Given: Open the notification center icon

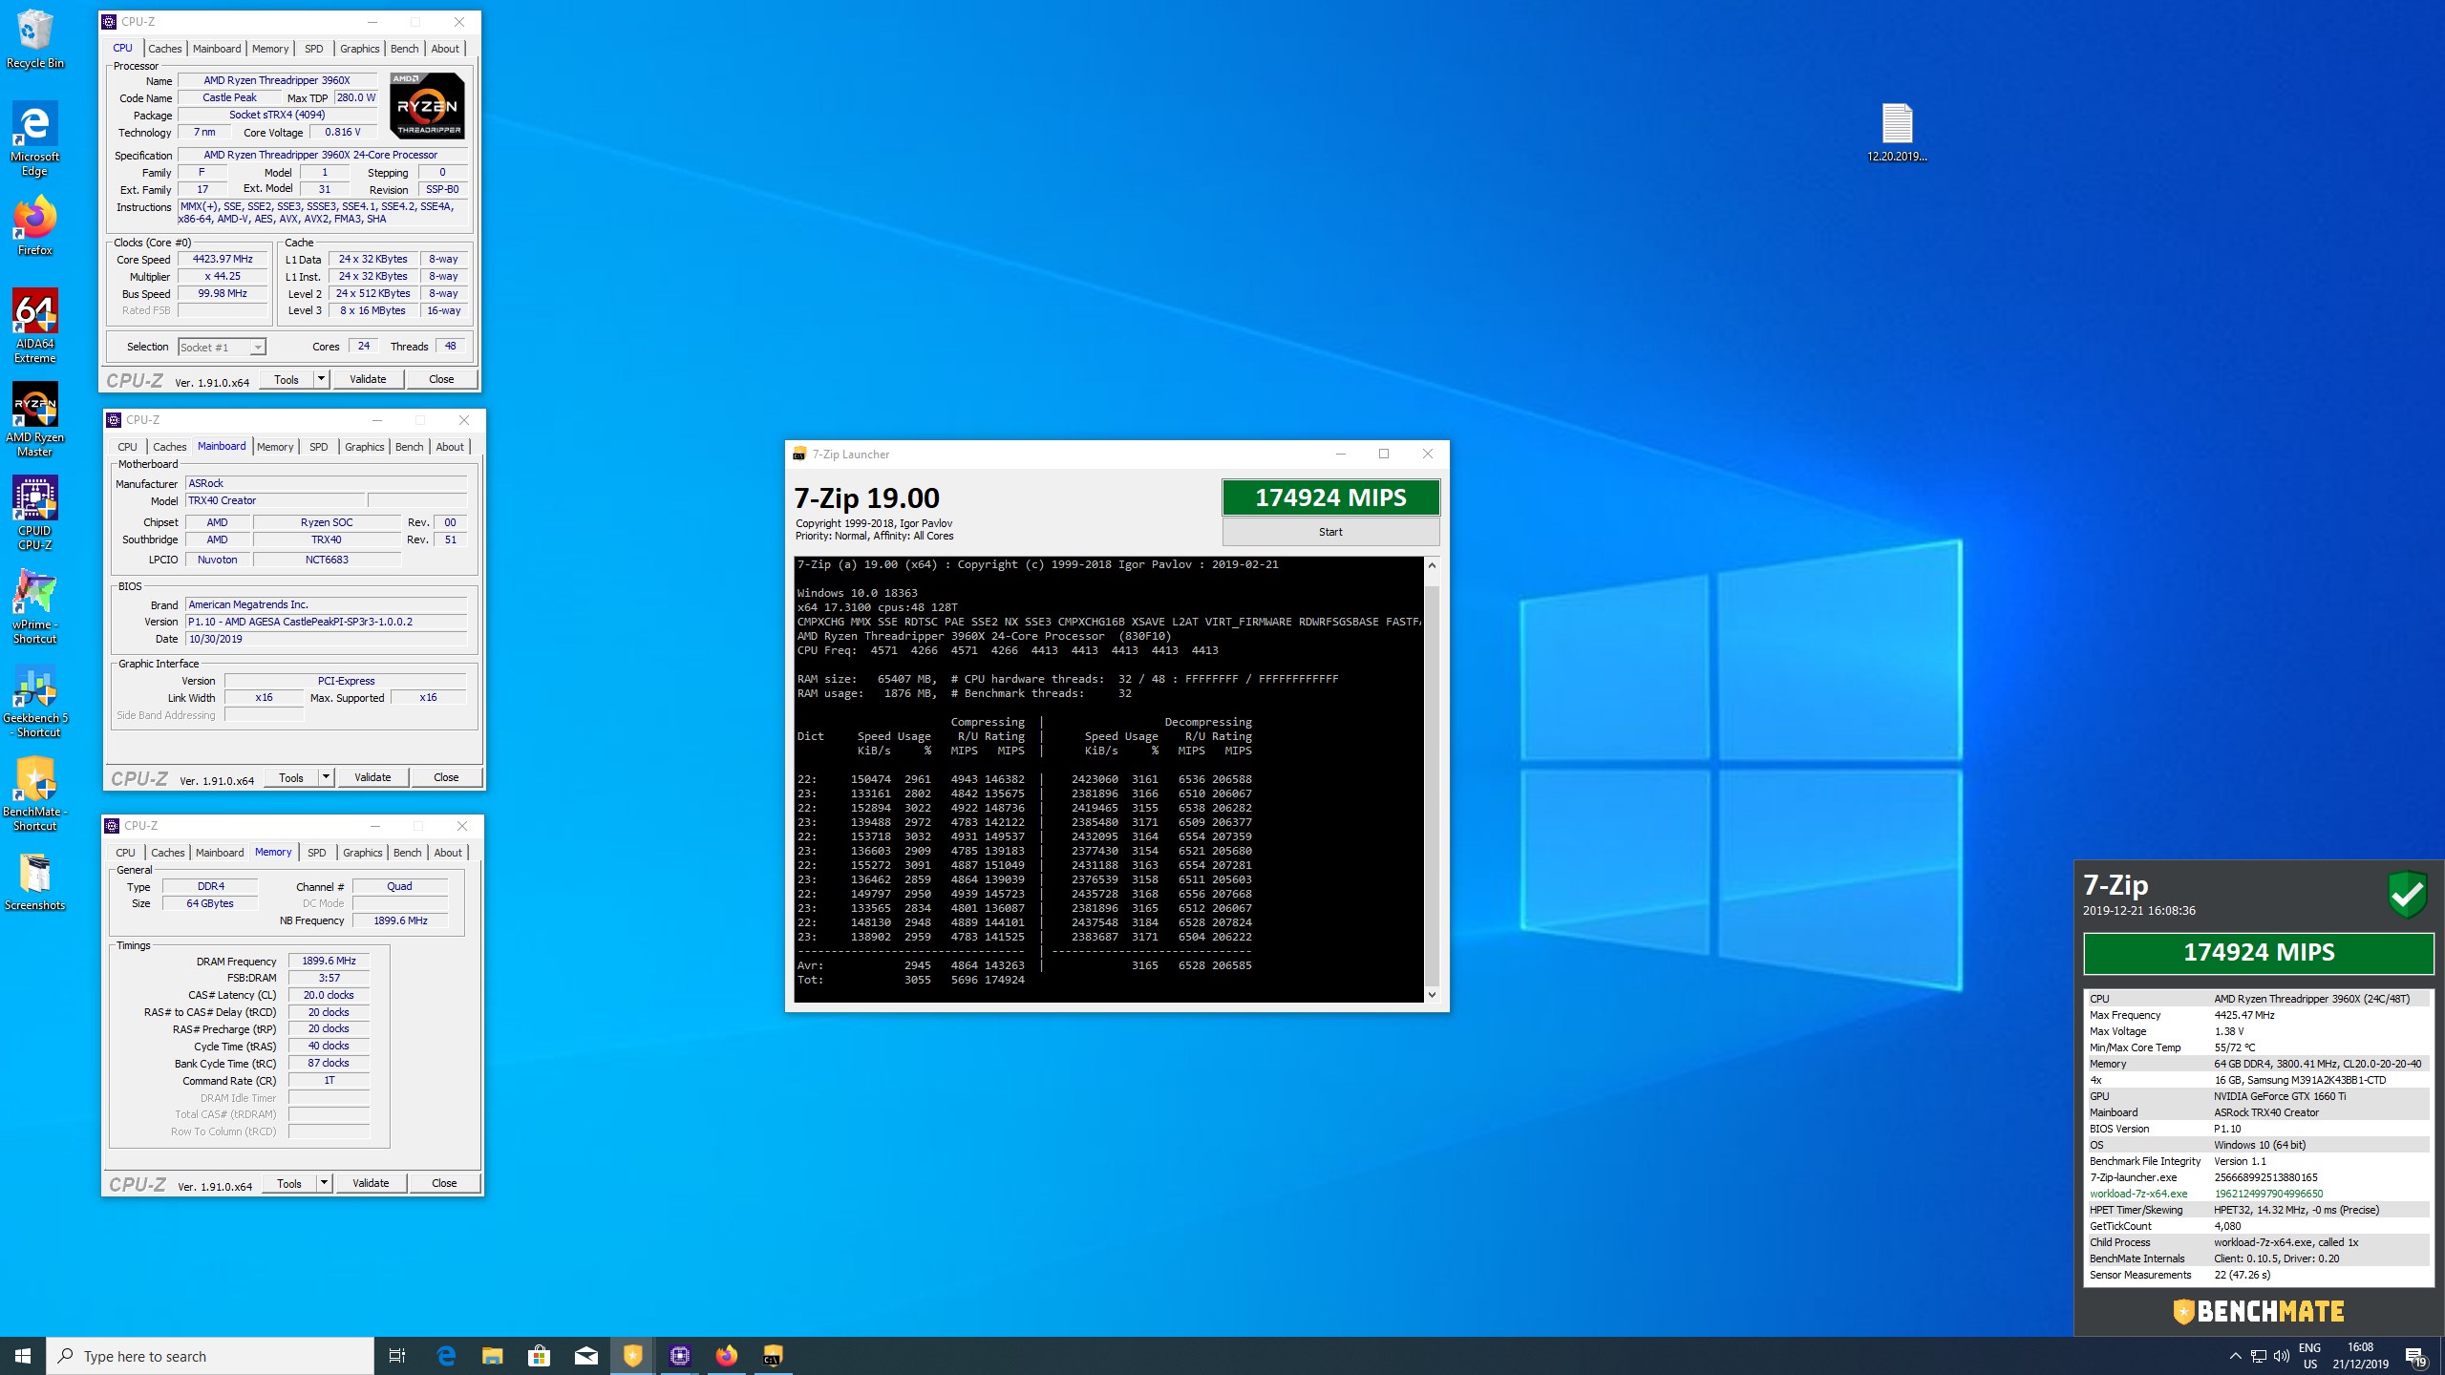Looking at the screenshot, I should [x=2416, y=1356].
